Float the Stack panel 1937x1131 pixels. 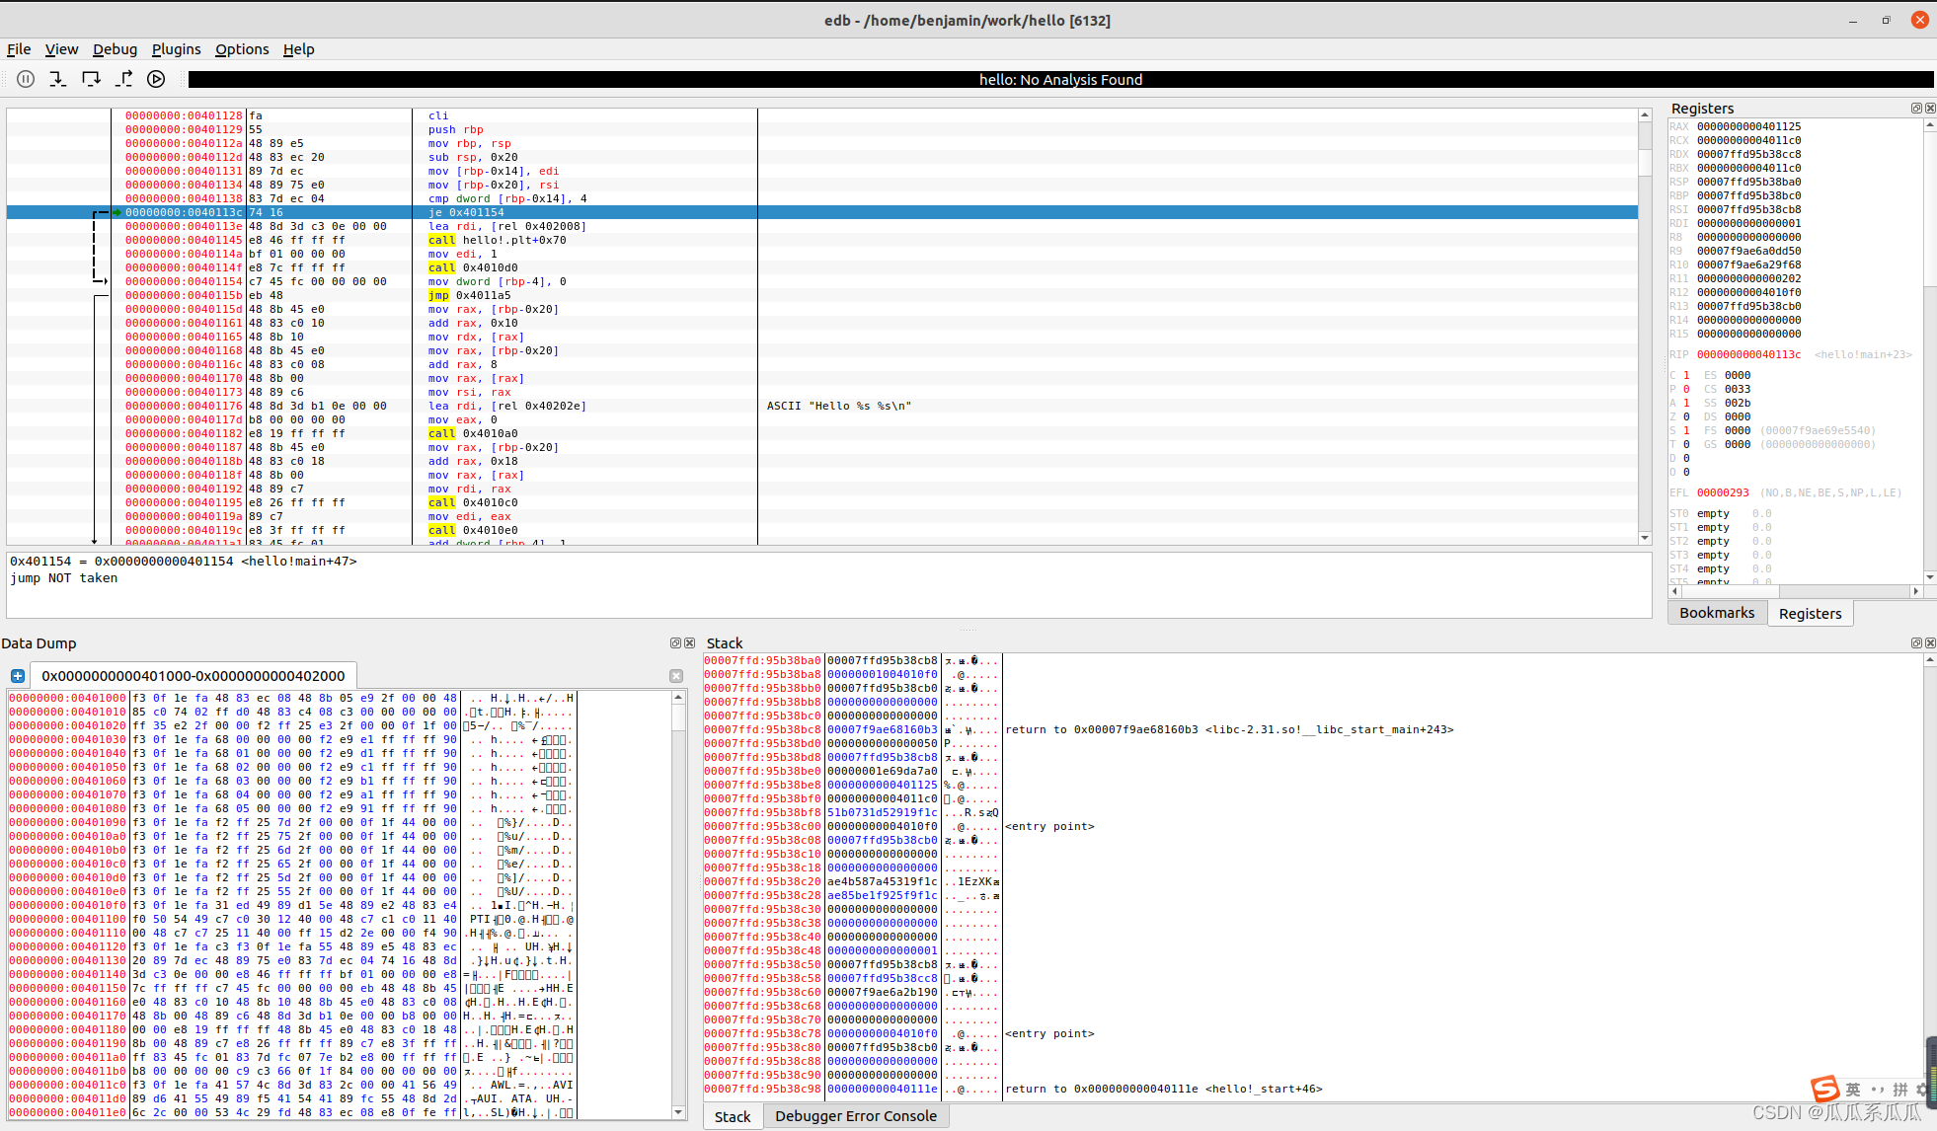coord(1916,642)
